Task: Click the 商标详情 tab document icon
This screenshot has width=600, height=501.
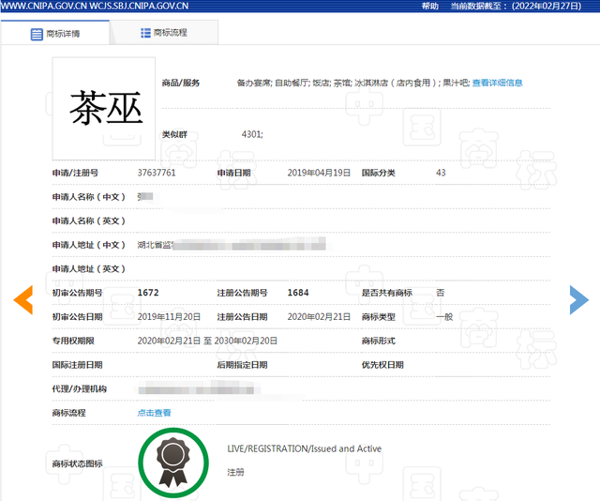Action: click(x=37, y=34)
